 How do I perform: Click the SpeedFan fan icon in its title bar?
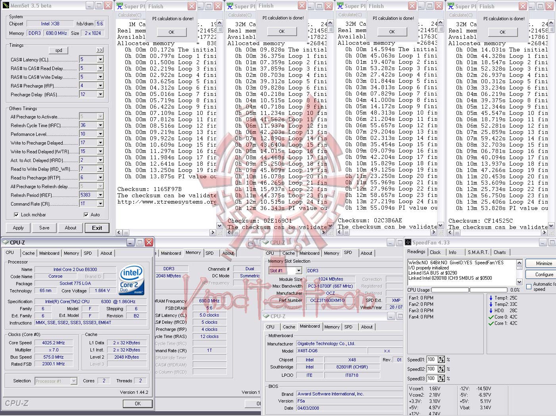(x=408, y=242)
